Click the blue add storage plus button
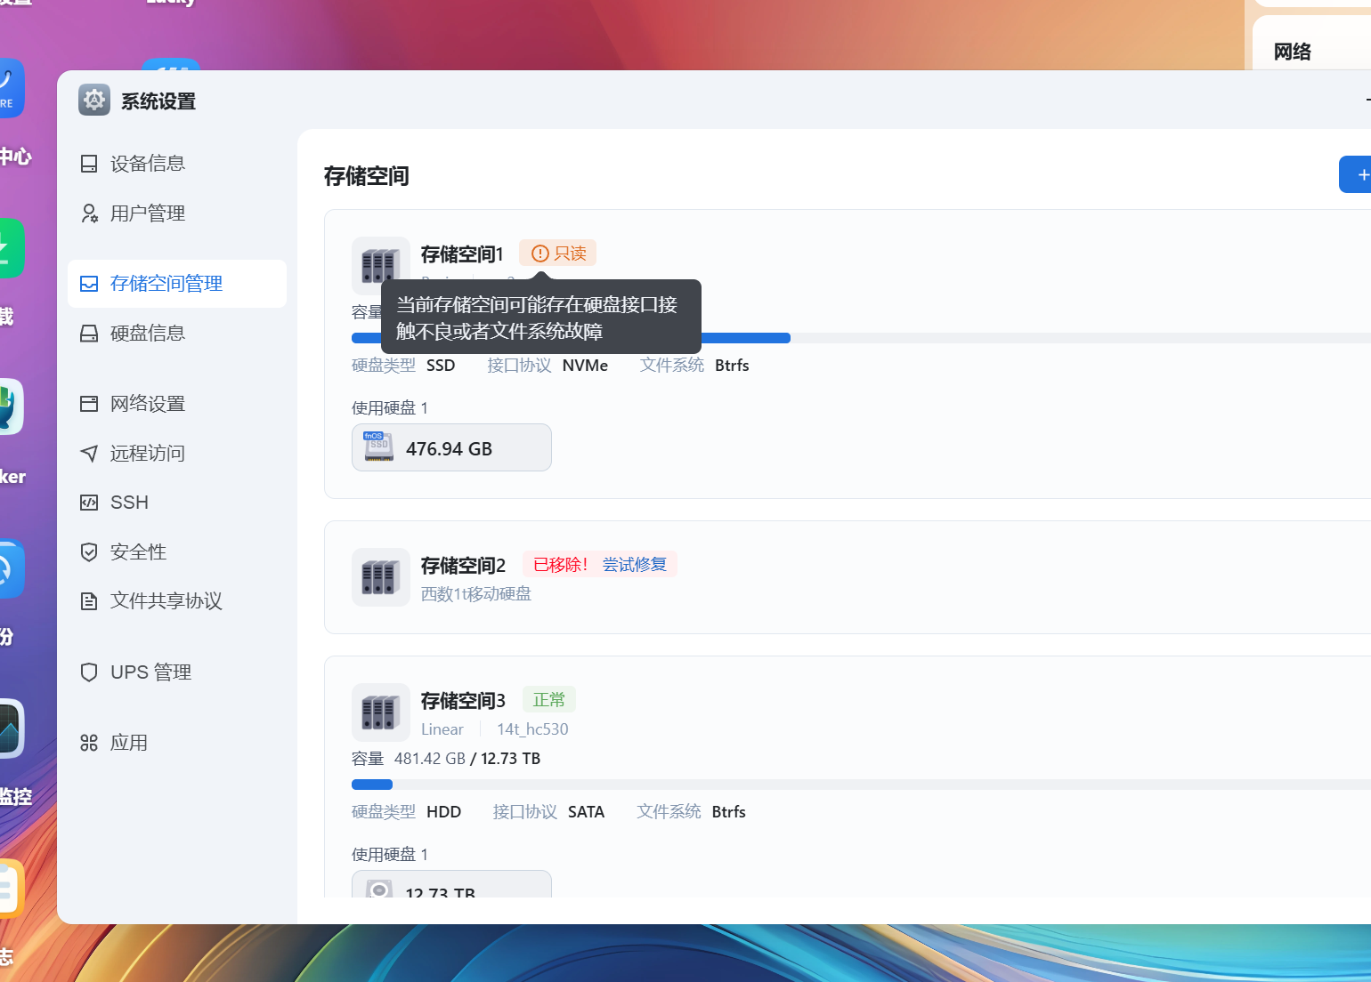The height and width of the screenshot is (982, 1371). (1357, 174)
